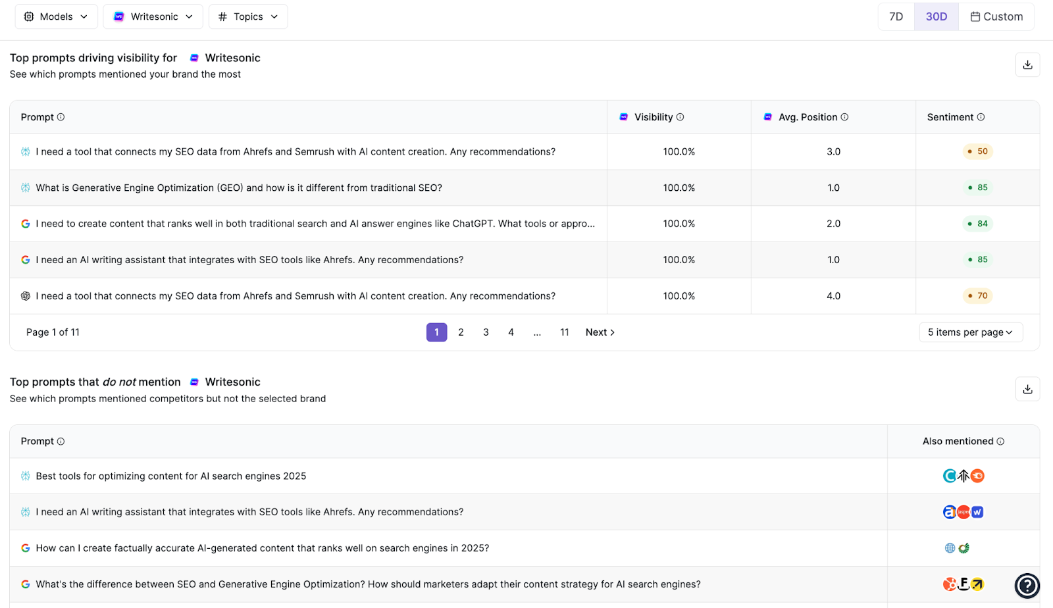
Task: Click Next to advance pagination
Action: click(600, 332)
